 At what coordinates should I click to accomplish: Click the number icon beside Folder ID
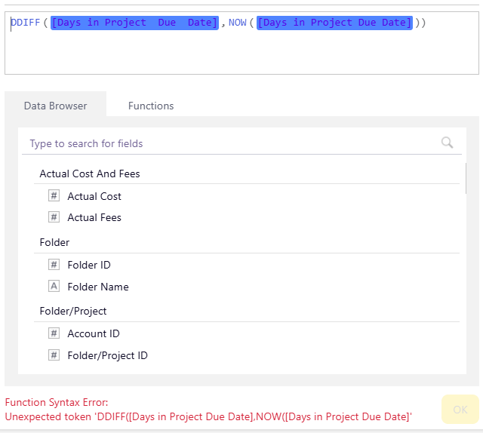(x=54, y=265)
